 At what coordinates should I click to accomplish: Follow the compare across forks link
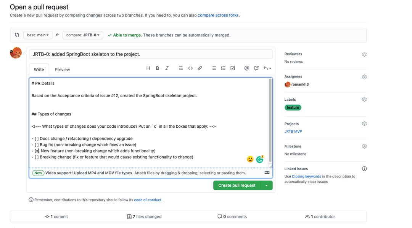tap(218, 15)
